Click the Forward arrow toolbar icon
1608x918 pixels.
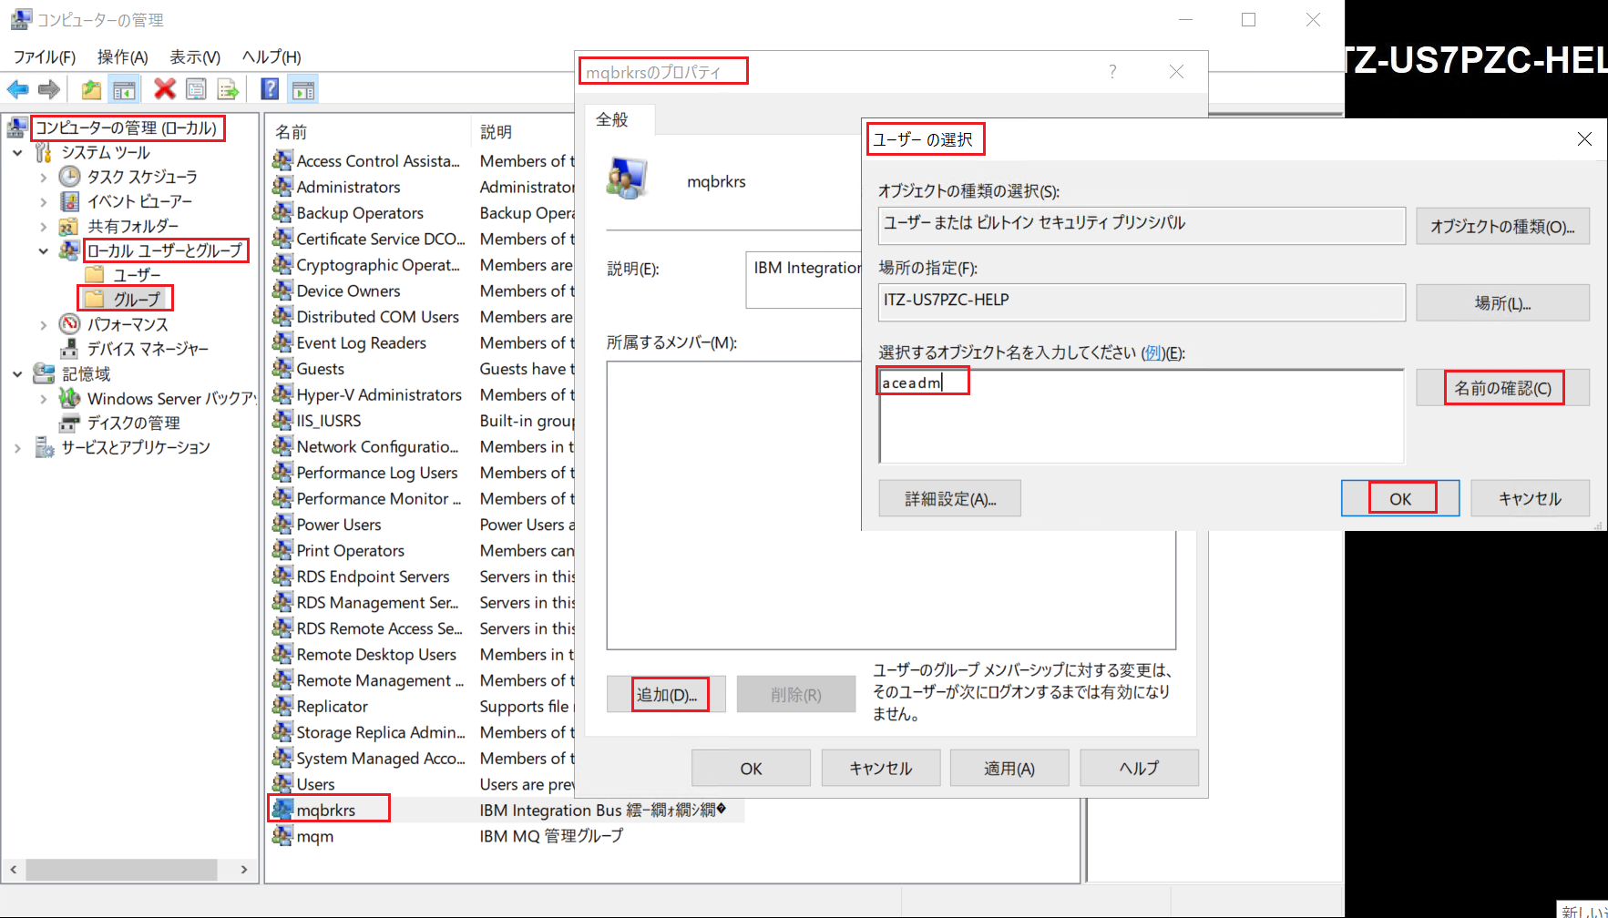point(49,89)
